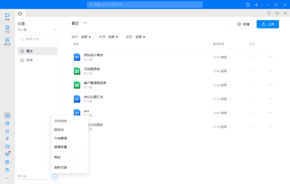Open the Documents (文档) sidebar icon
This screenshot has height=184, width=290.
(x=7, y=29)
